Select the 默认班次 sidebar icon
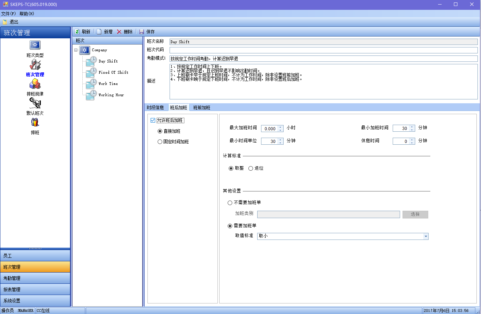 click(35, 103)
